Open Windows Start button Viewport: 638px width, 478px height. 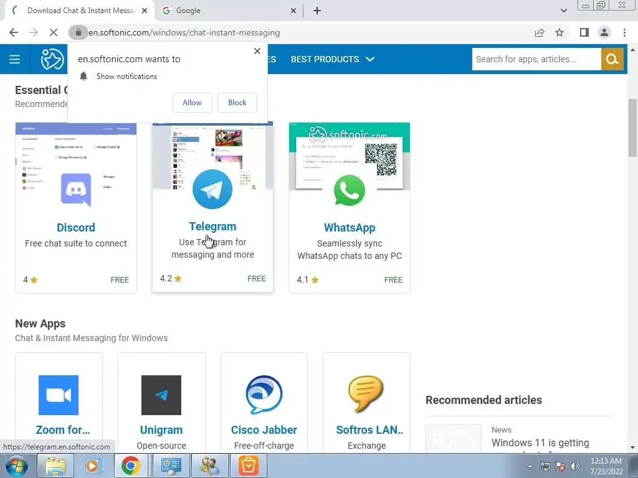tap(16, 466)
